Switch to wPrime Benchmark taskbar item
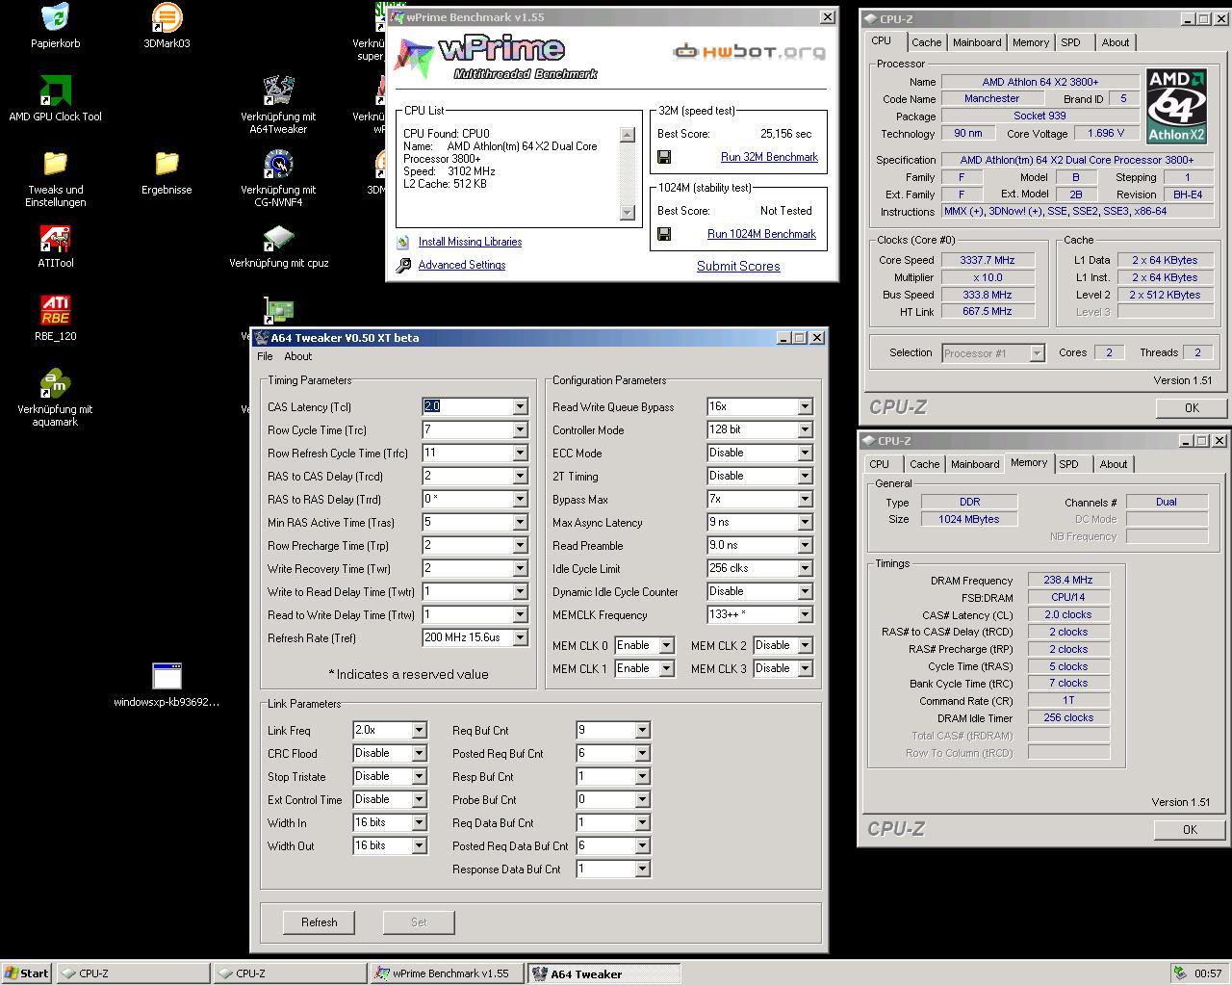 447,973
